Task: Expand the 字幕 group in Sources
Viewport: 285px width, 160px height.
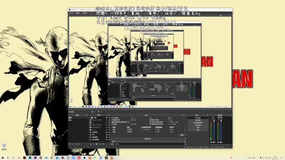Action: click(90, 118)
